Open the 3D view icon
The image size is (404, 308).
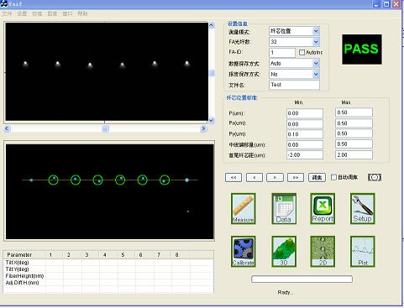[284, 251]
